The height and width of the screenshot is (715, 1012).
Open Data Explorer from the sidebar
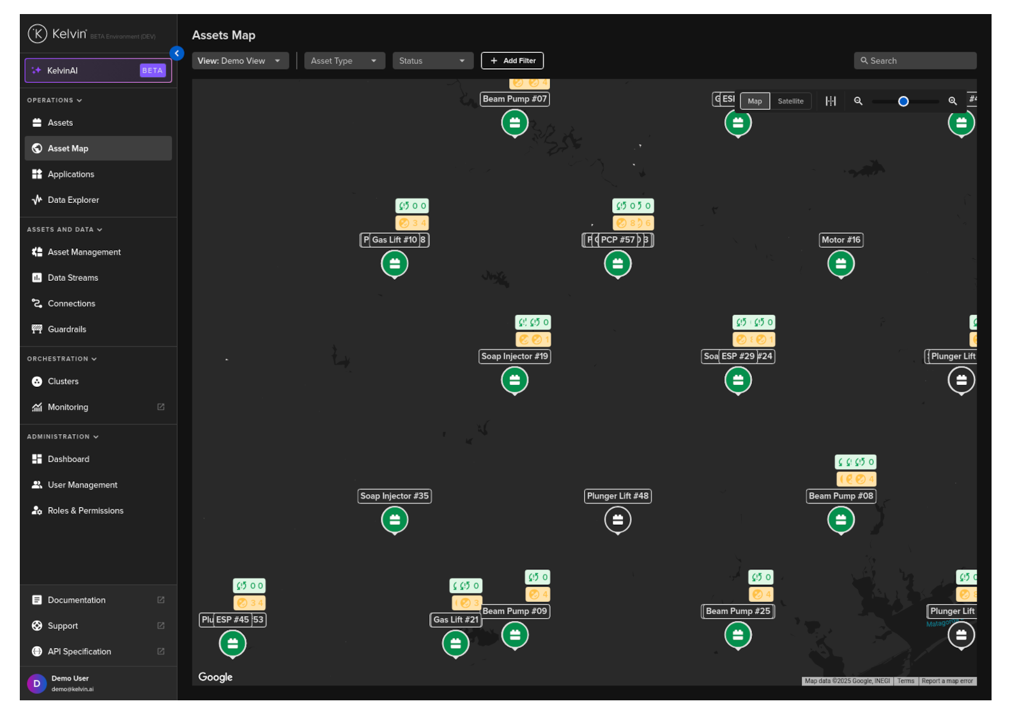click(x=73, y=200)
